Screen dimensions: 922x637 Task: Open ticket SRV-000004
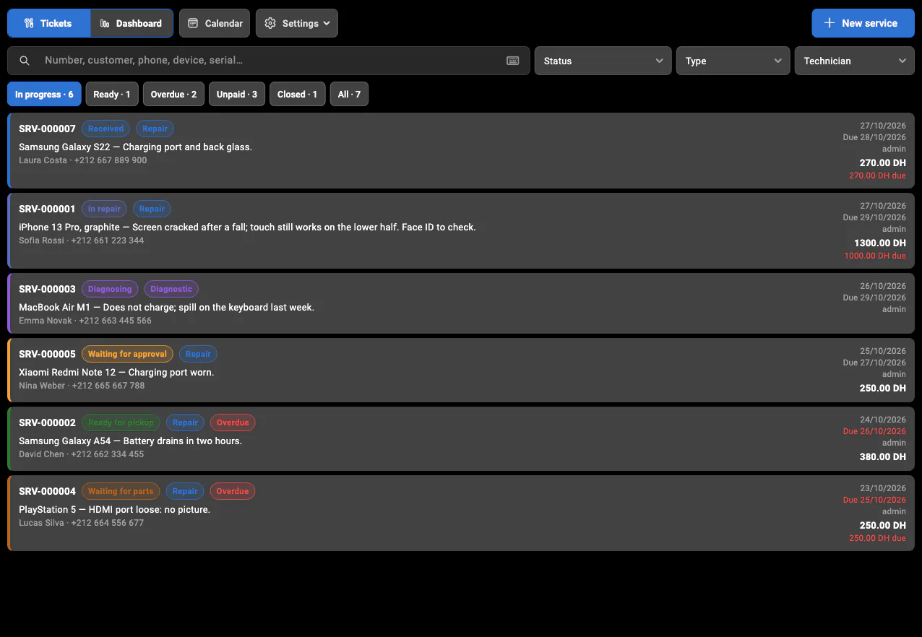click(461, 513)
